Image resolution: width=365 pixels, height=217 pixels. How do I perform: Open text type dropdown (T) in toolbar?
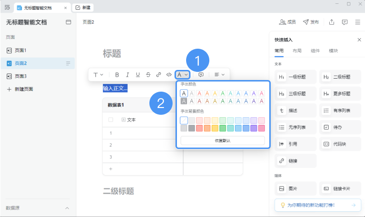98,75
